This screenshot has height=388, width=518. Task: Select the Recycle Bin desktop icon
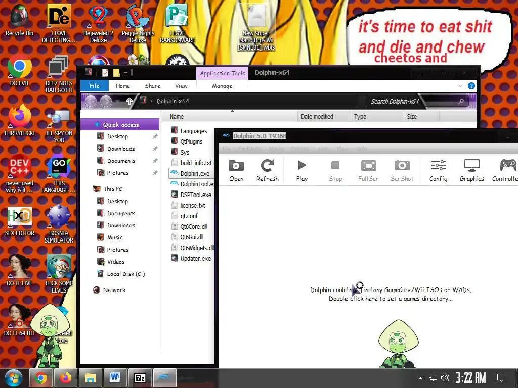tap(20, 20)
